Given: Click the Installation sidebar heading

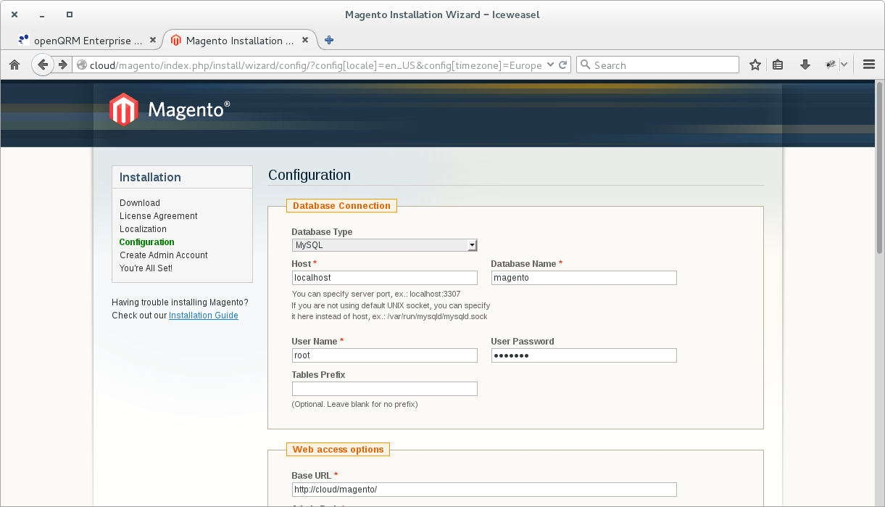Looking at the screenshot, I should pos(150,177).
